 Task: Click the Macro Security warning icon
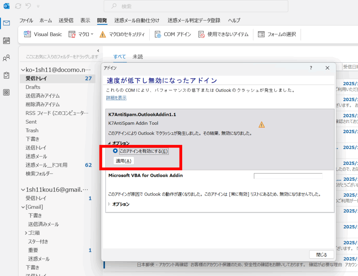coord(102,34)
